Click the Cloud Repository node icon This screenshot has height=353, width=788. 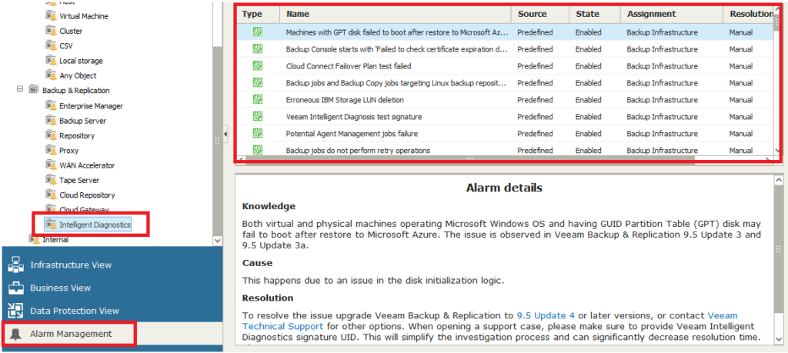[x=51, y=195]
